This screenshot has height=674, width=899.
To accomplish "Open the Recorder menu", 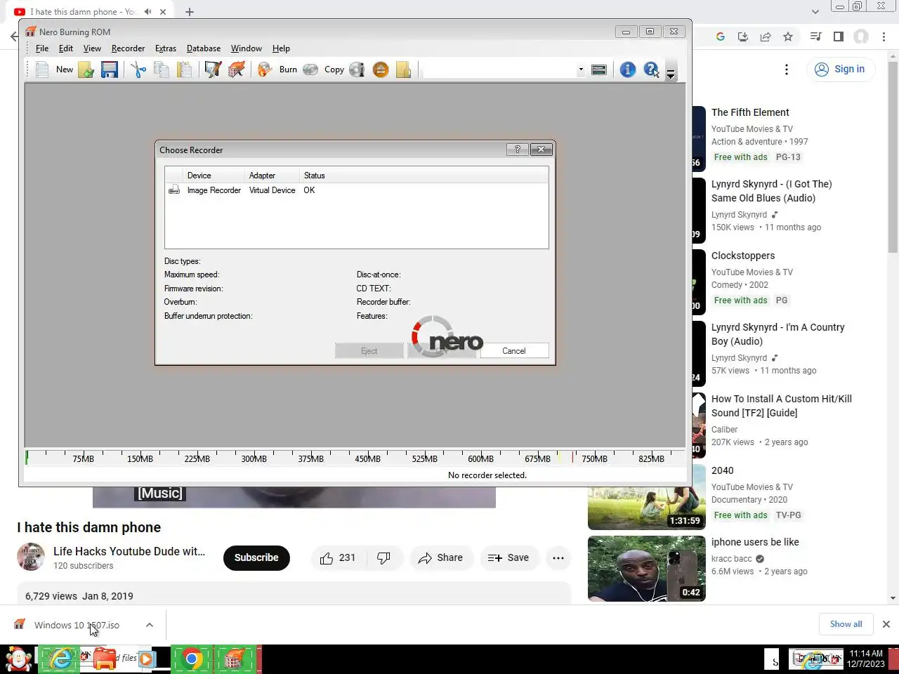I will [x=128, y=48].
